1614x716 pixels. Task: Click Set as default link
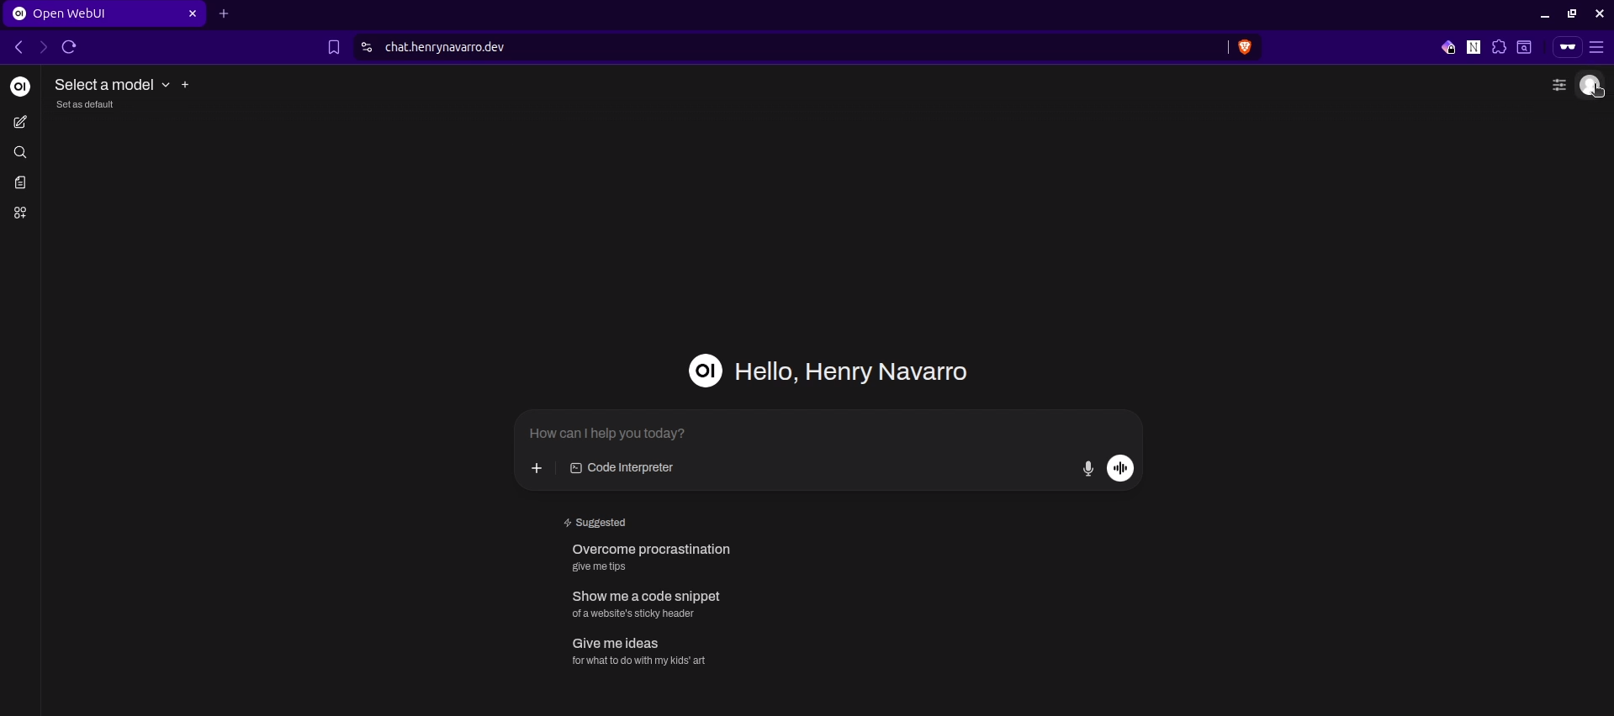click(x=85, y=105)
